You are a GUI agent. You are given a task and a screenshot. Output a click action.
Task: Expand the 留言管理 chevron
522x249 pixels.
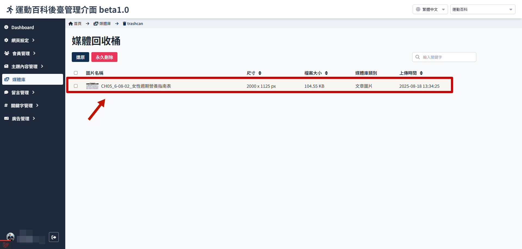click(x=33, y=92)
